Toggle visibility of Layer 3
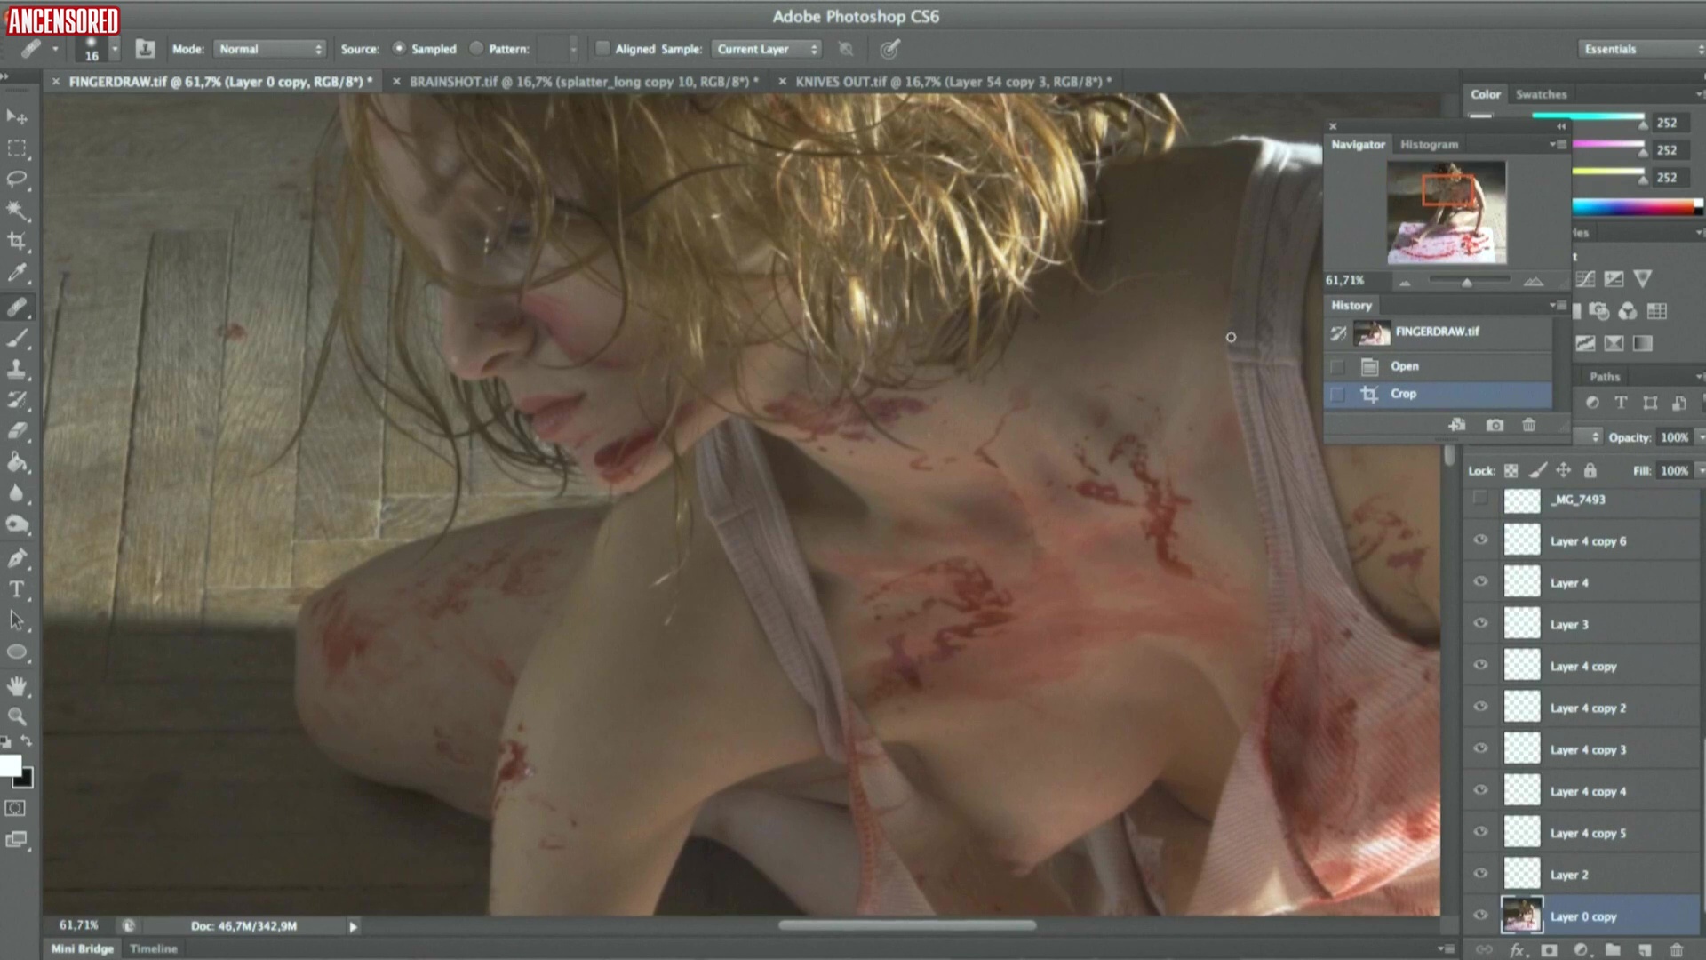This screenshot has height=960, width=1706. point(1480,624)
